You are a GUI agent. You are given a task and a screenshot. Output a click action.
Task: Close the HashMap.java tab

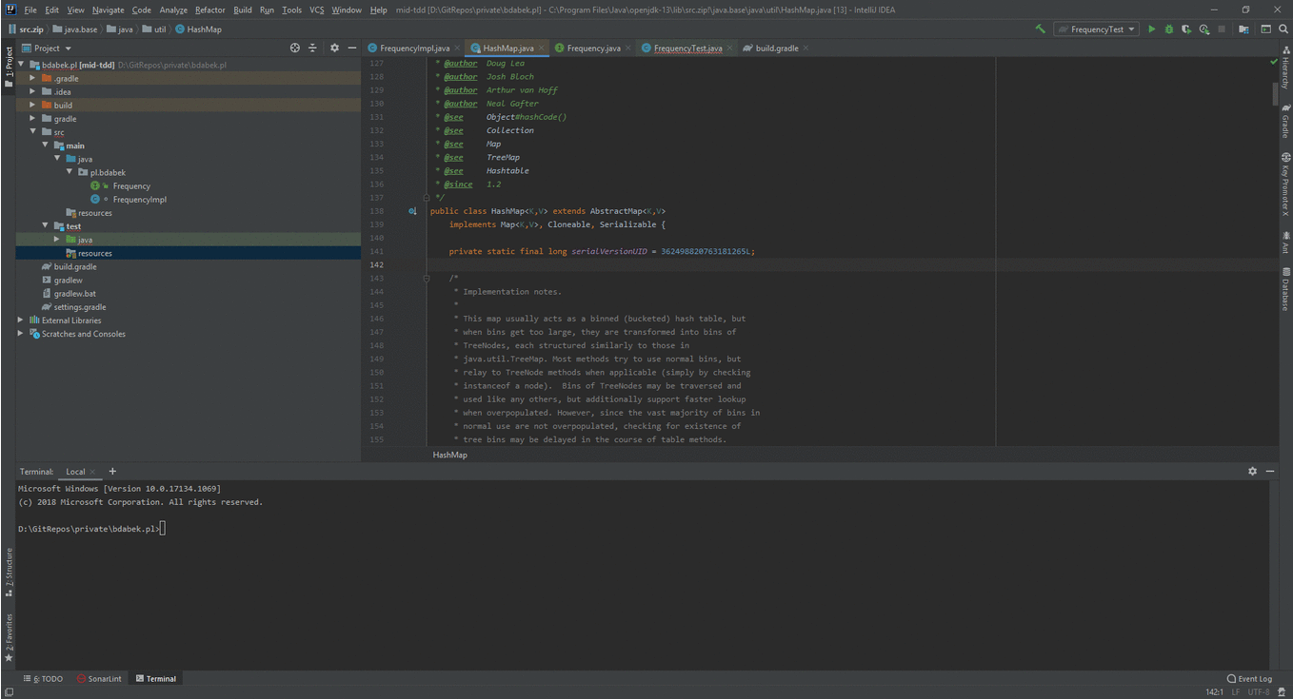pos(543,48)
